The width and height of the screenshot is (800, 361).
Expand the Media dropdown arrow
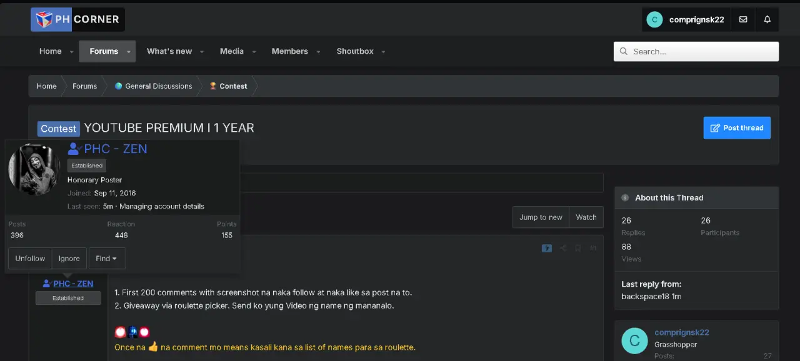point(254,52)
